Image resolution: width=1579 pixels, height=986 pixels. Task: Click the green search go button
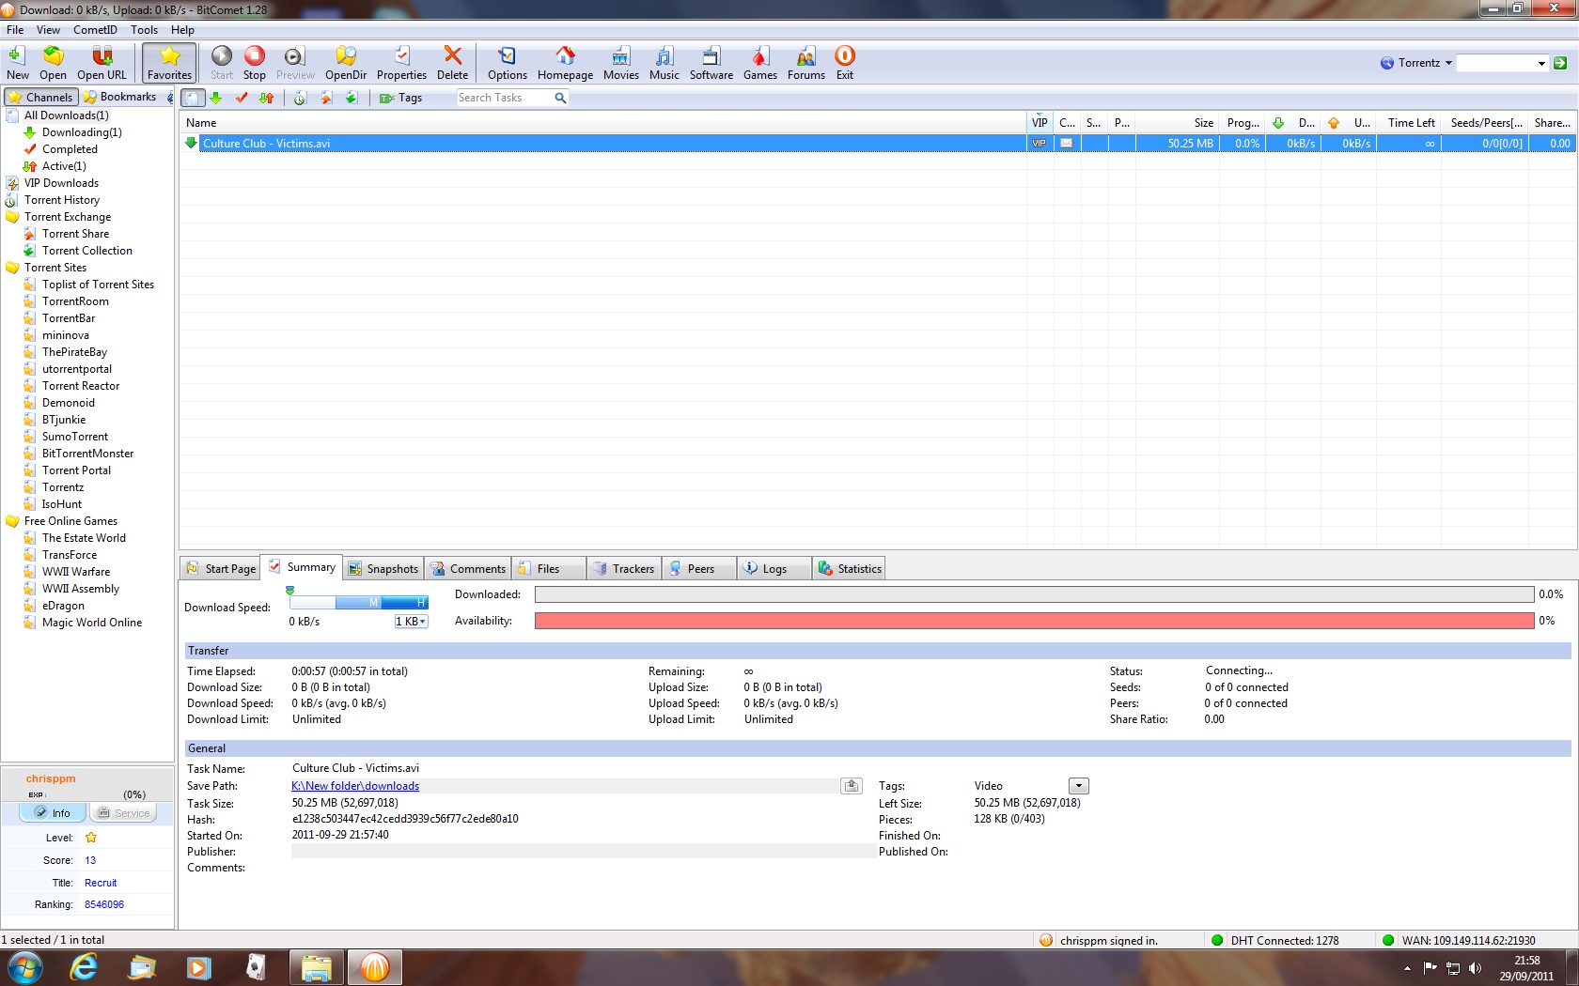point(1560,63)
